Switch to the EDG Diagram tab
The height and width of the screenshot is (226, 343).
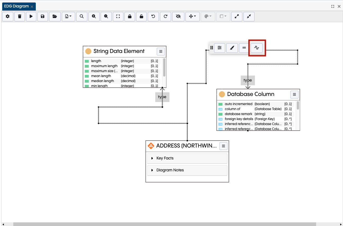[17, 6]
